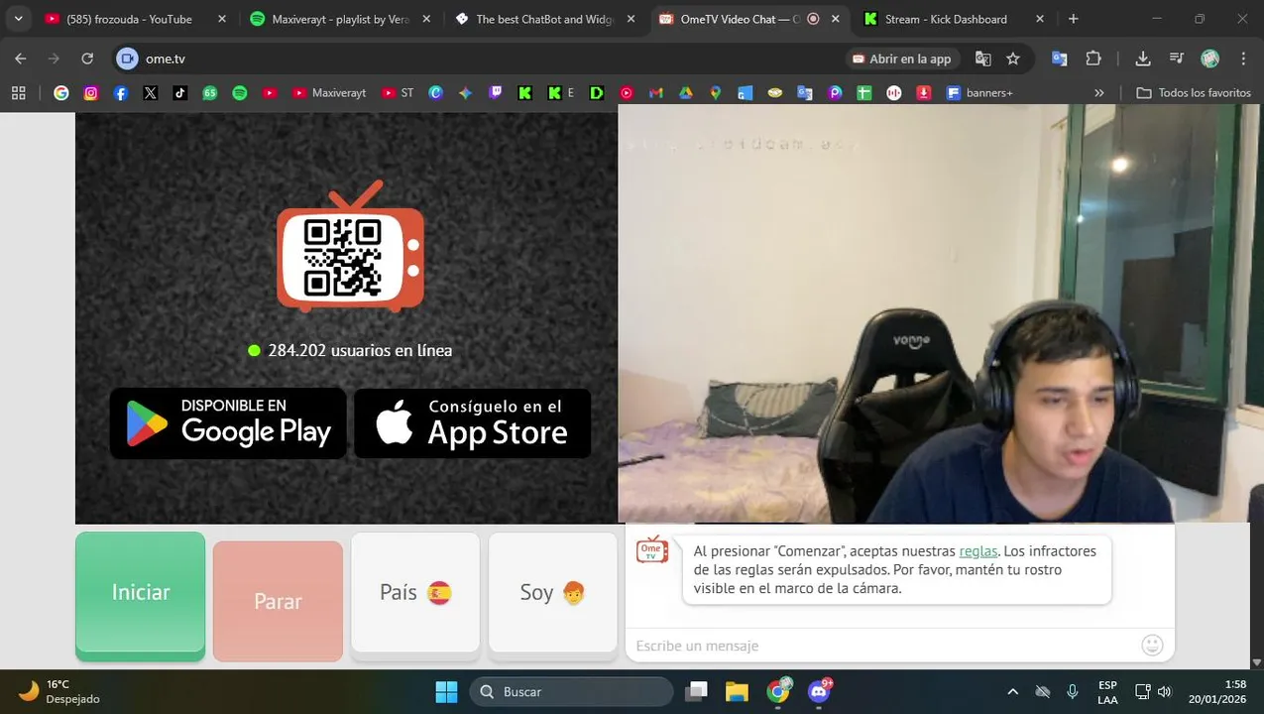The width and height of the screenshot is (1264, 714).
Task: Bookmark this page with the star
Action: (1013, 59)
